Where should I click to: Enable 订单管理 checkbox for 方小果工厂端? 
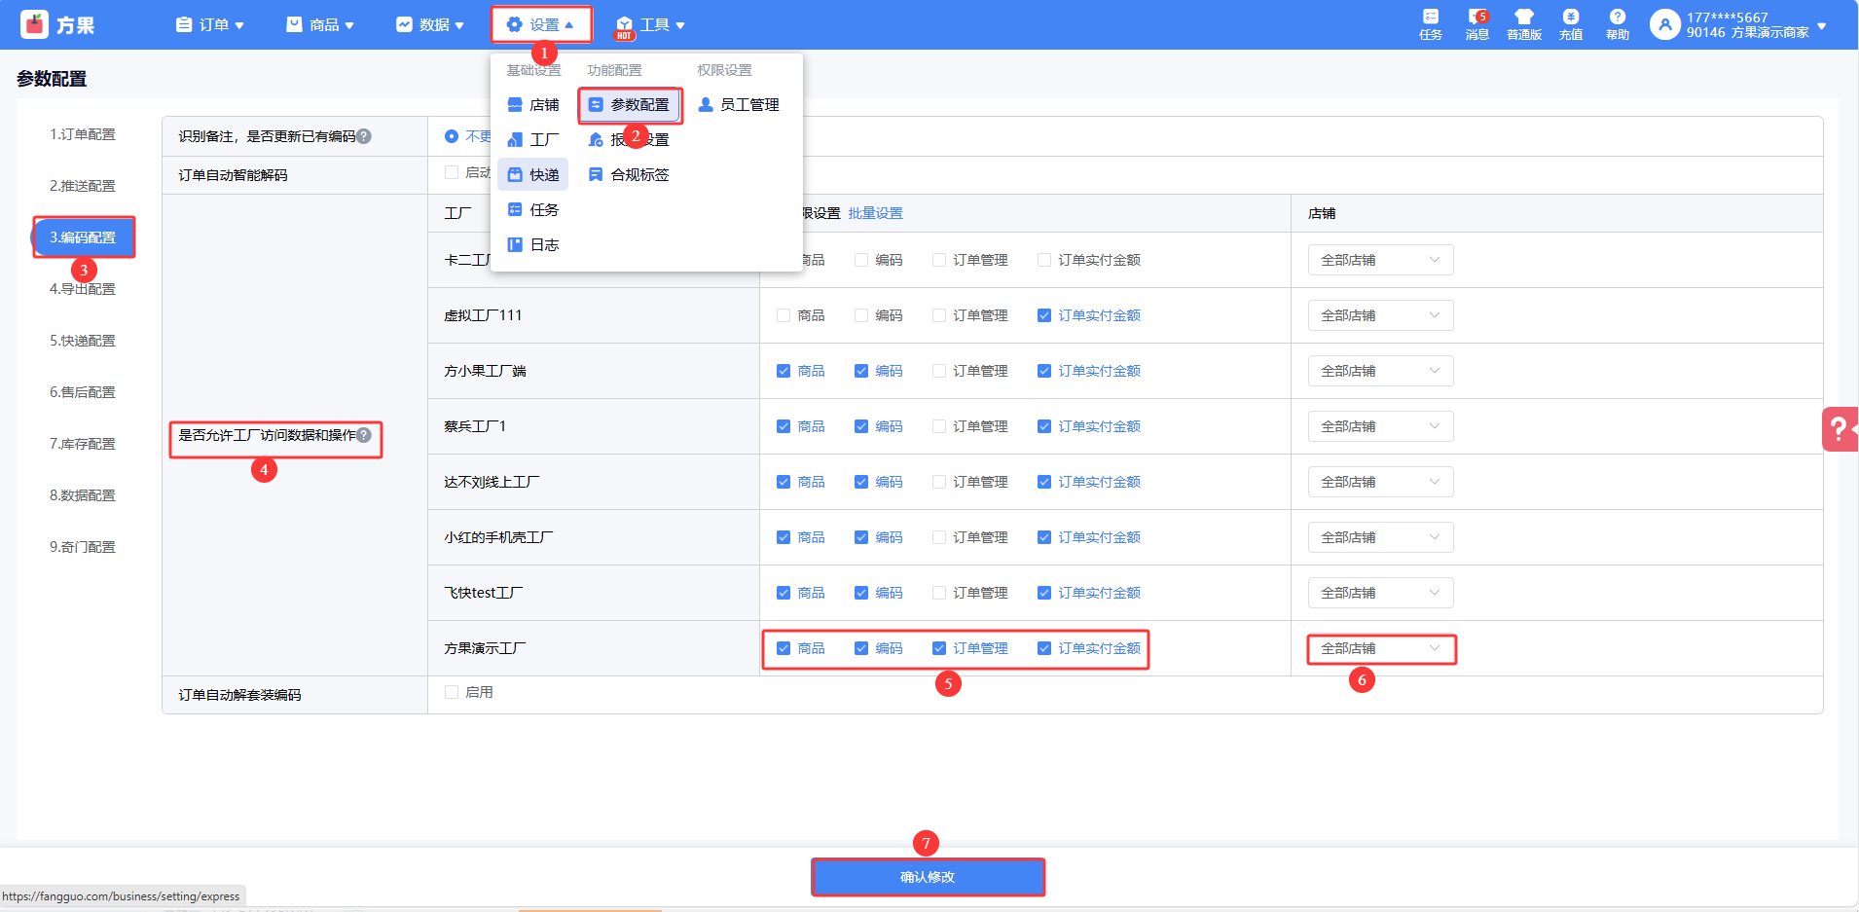(939, 371)
